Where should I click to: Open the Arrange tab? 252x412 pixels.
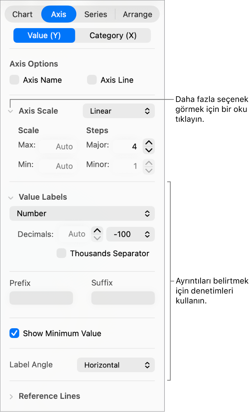(137, 14)
